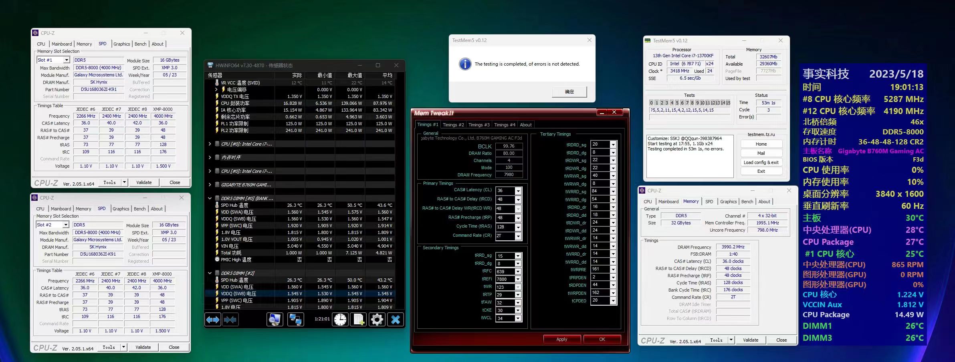Click the monitor-with-magnifier icon in HWiNFO toolbar
The height and width of the screenshot is (362, 955).
[275, 319]
